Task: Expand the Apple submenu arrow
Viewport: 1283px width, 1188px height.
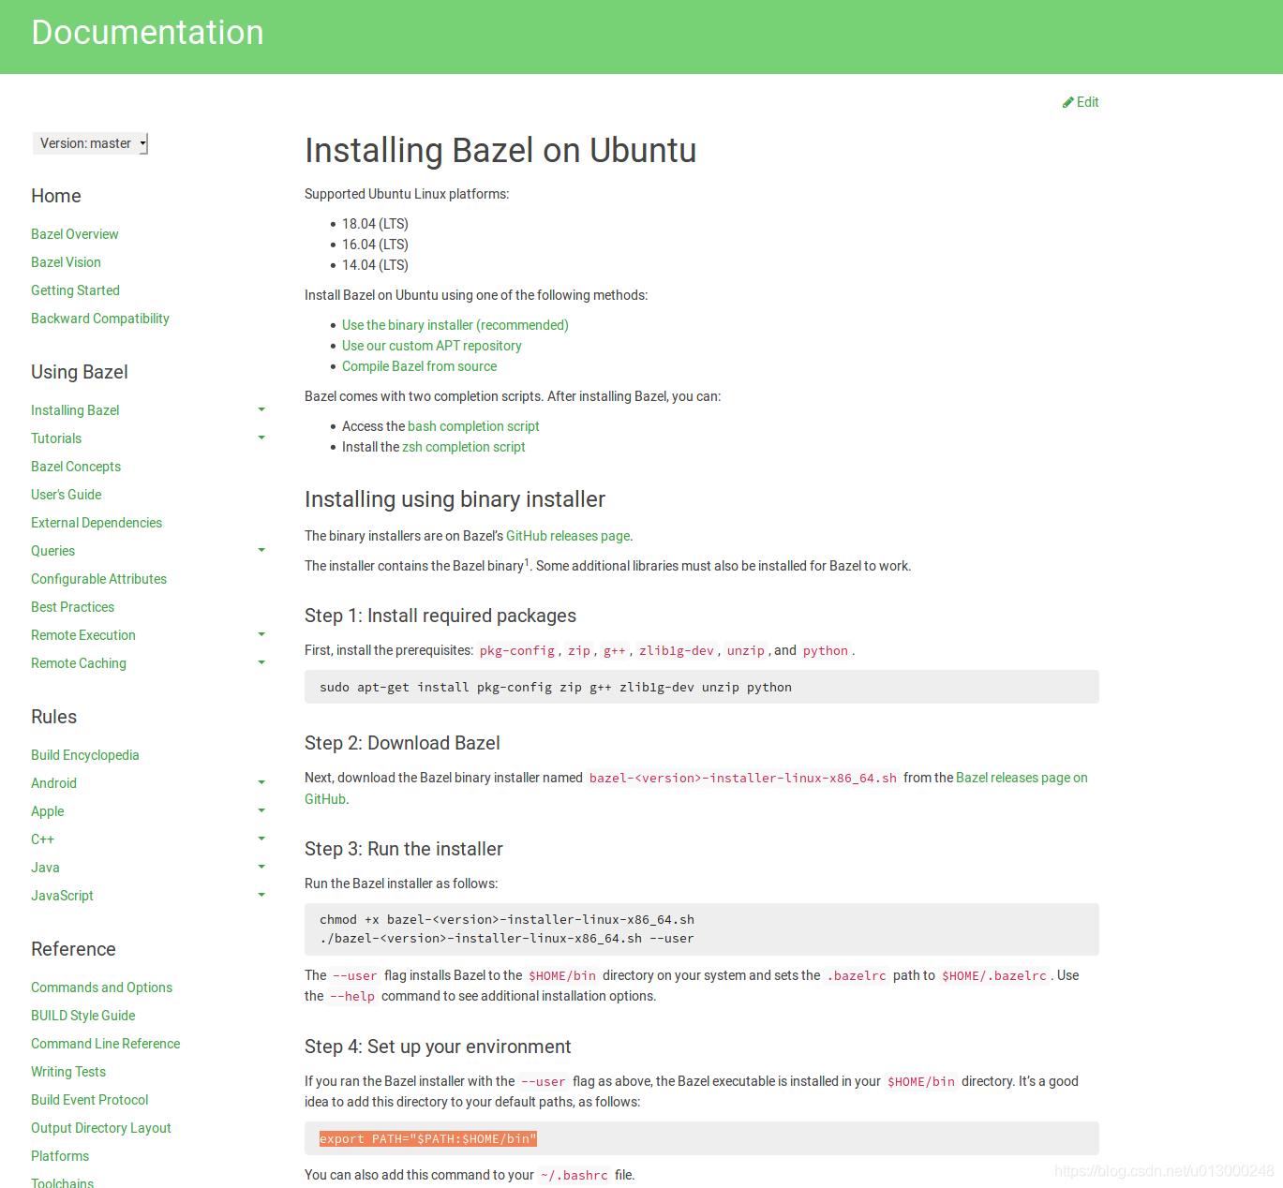Action: coord(261,810)
